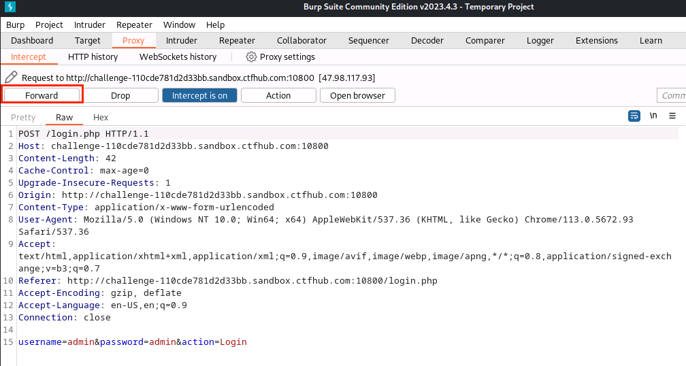Switch to the Intruder tool tab
This screenshot has width=686, height=366.
(x=182, y=41)
